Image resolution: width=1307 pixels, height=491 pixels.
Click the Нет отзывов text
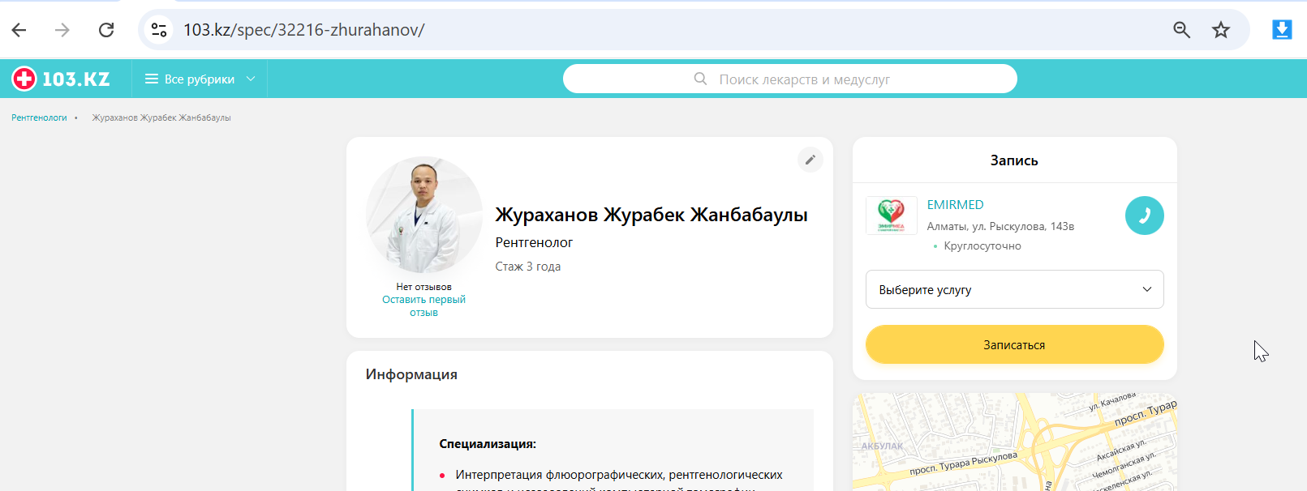(x=423, y=287)
